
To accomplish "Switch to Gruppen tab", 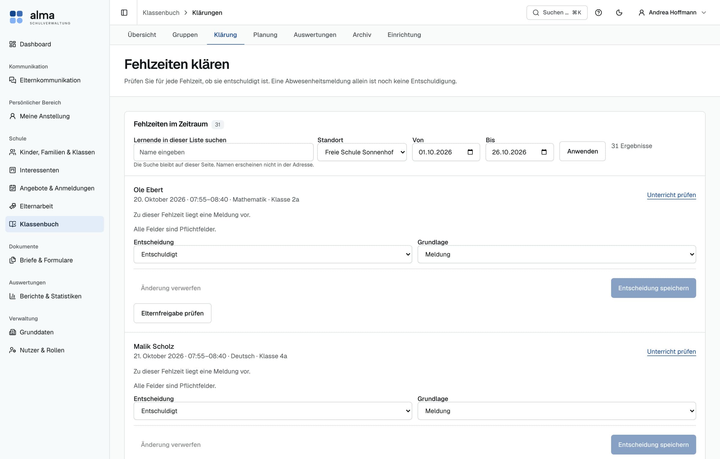I will click(x=185, y=35).
